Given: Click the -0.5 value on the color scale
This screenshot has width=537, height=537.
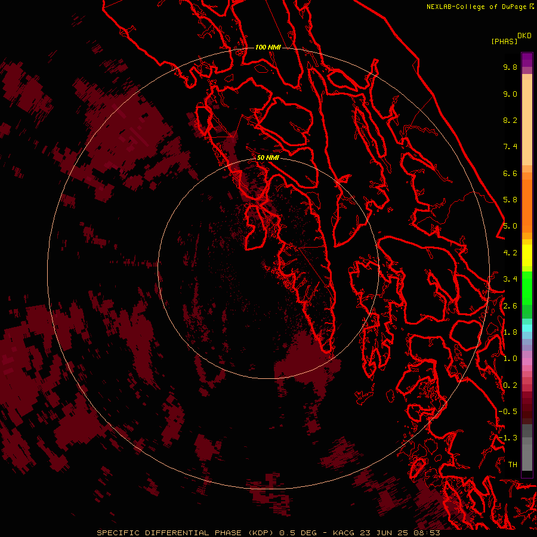Looking at the screenshot, I should [508, 412].
